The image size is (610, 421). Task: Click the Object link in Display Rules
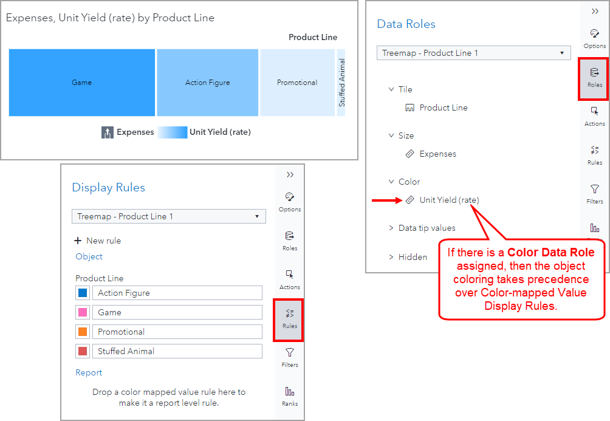pyautogui.click(x=89, y=256)
